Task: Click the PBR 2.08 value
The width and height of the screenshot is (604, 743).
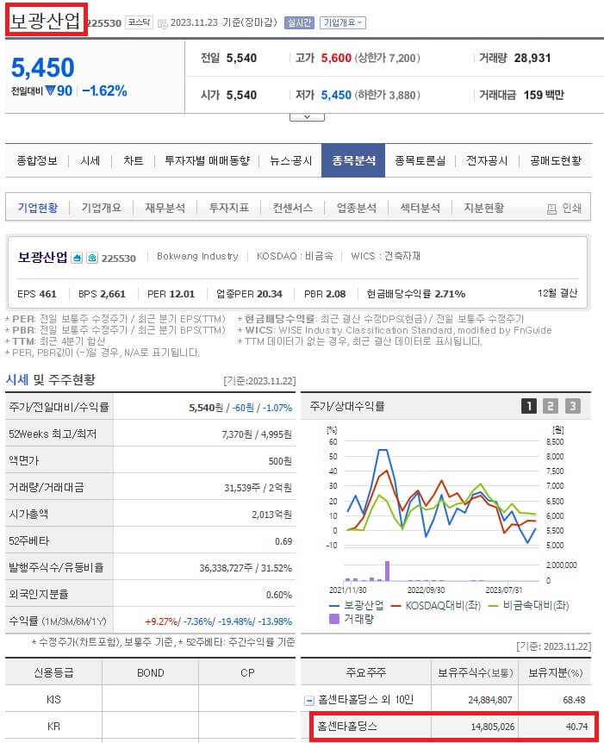Action: pos(335,294)
